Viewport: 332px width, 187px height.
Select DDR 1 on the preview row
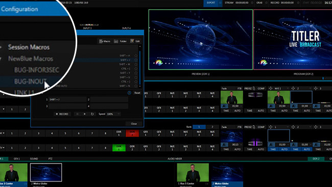(119, 148)
